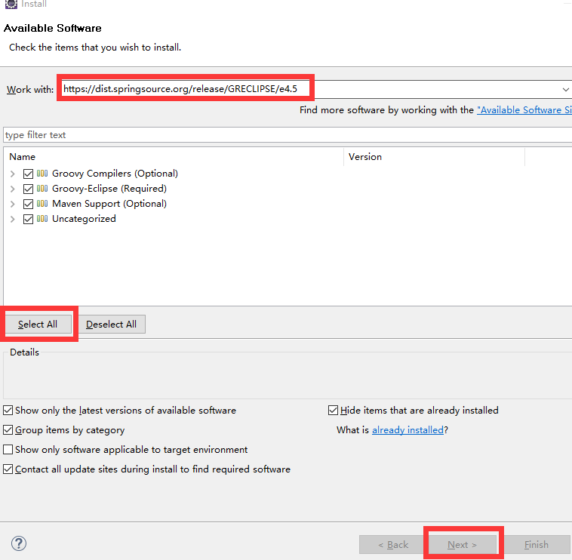
Task: Uncheck Groovy Compilers (Optional) checkbox
Action: 28,174
